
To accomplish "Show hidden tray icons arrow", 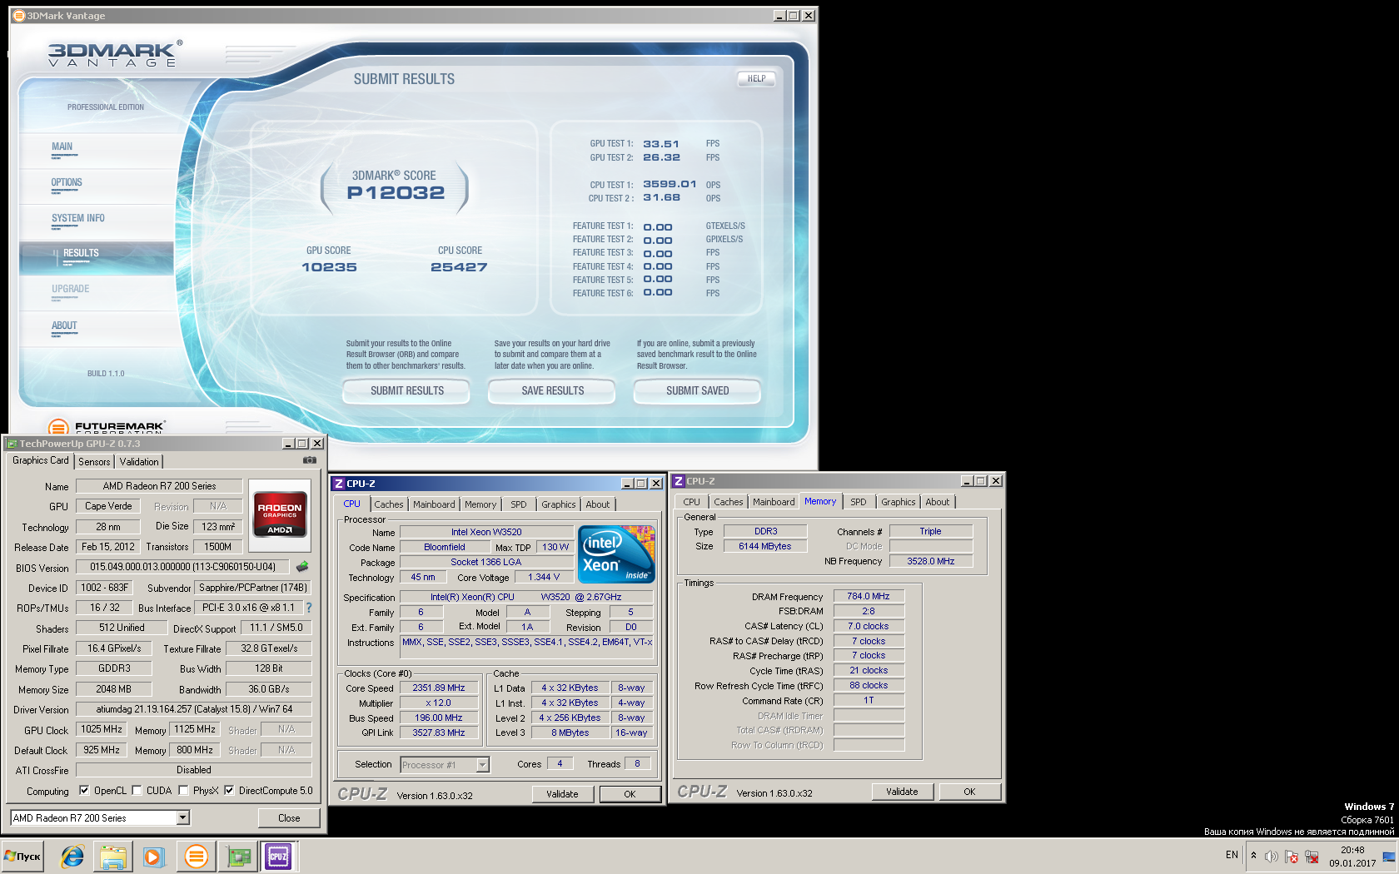I will click(x=1253, y=855).
